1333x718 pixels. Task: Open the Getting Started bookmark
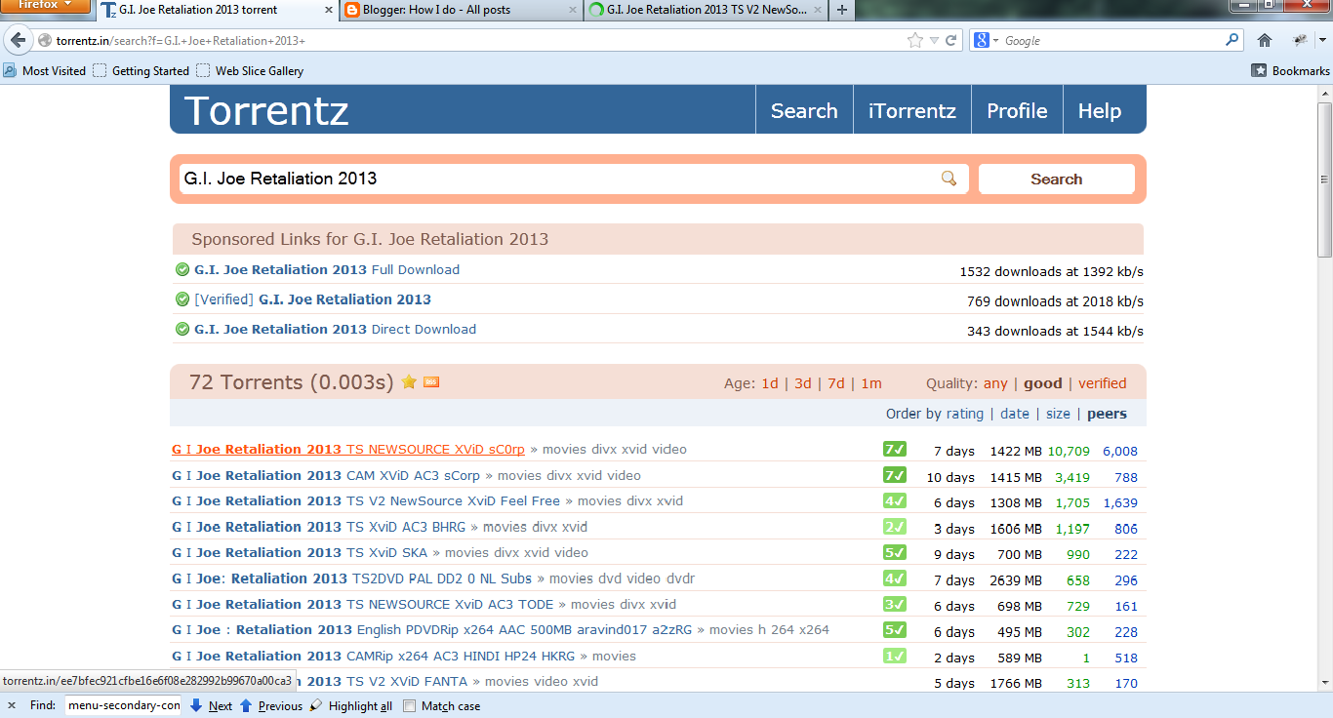click(141, 70)
